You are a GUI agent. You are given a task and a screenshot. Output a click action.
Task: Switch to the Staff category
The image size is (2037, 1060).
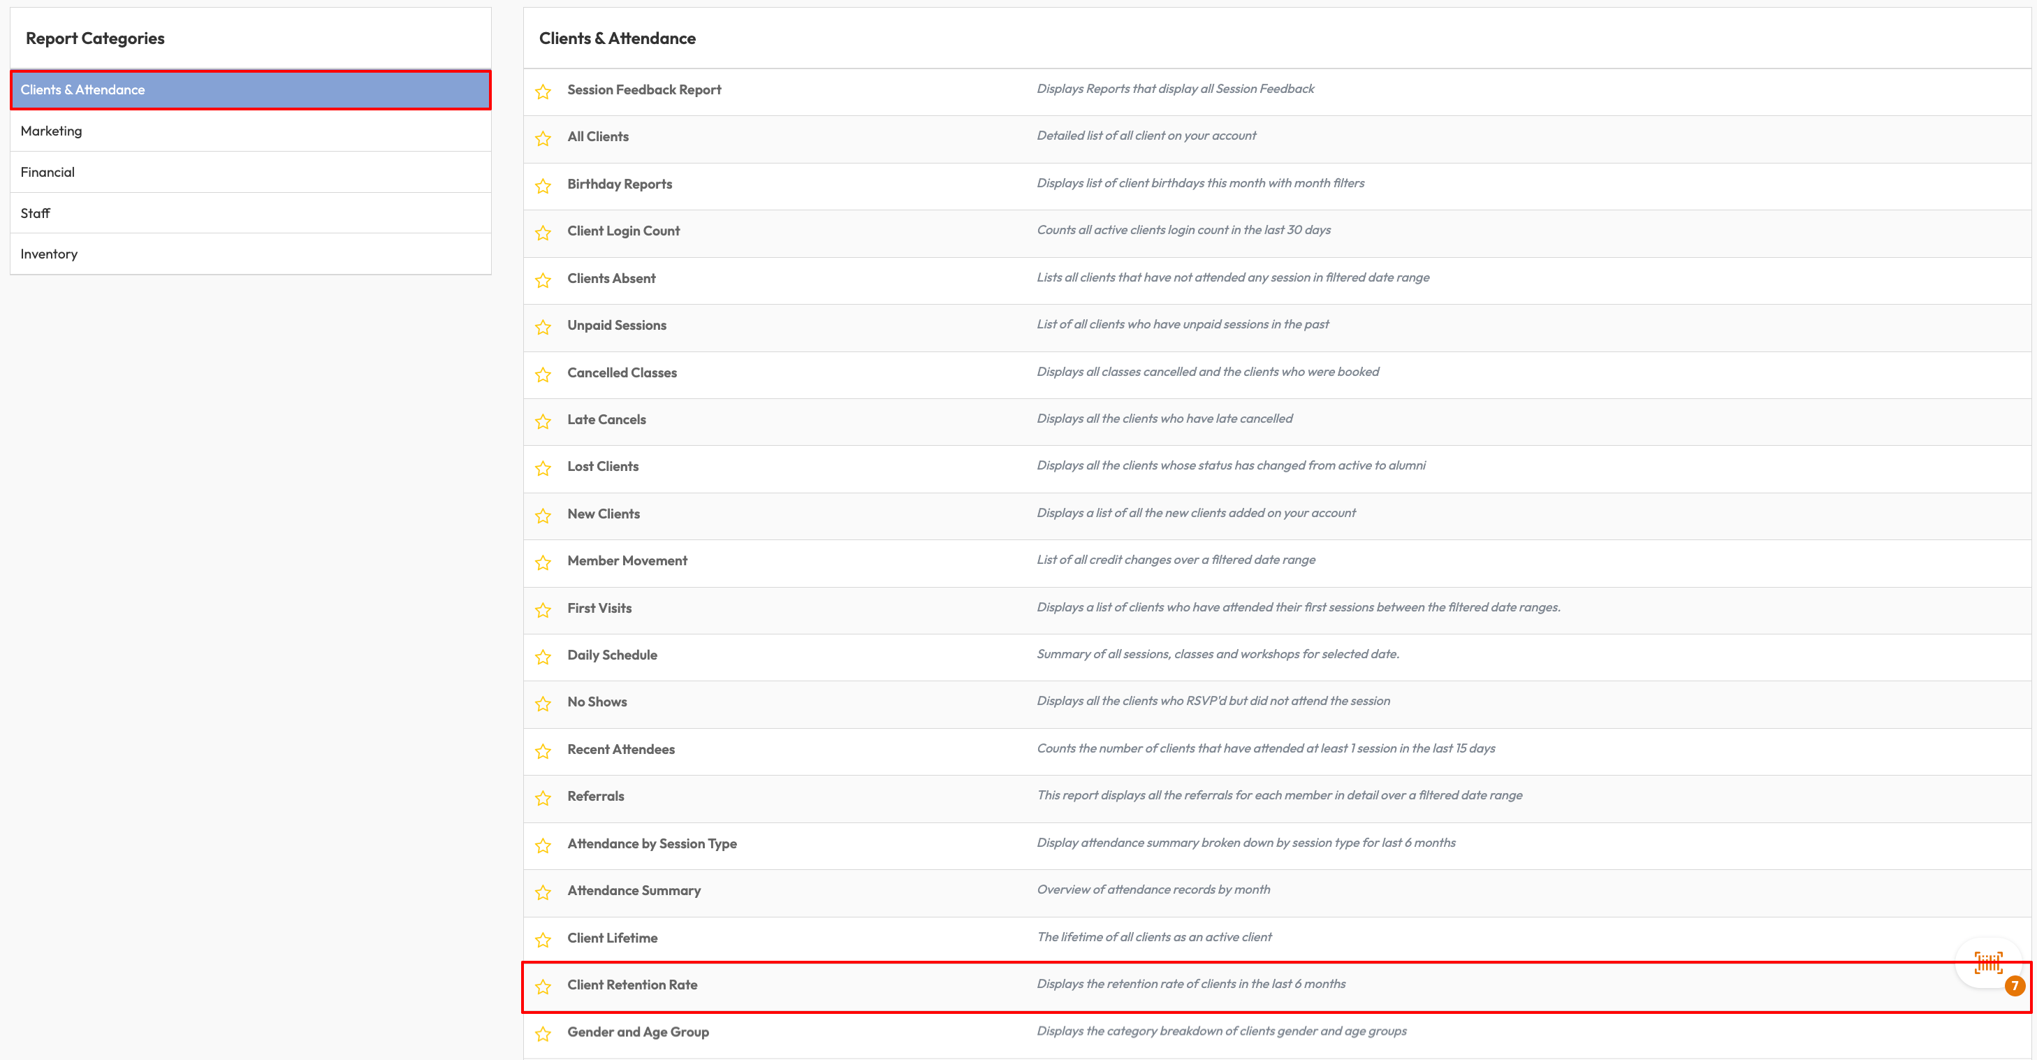(35, 213)
